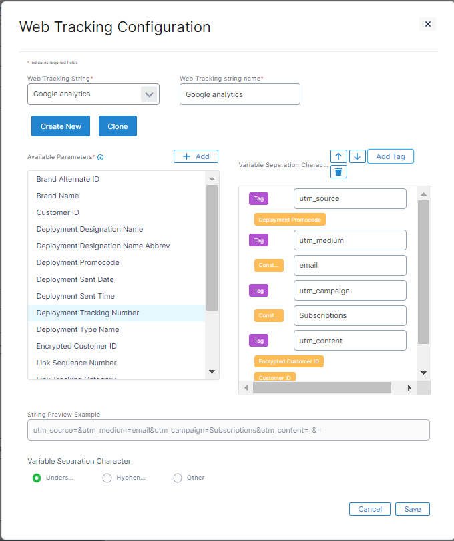
Task: Click the Create New button
Action: tap(61, 126)
